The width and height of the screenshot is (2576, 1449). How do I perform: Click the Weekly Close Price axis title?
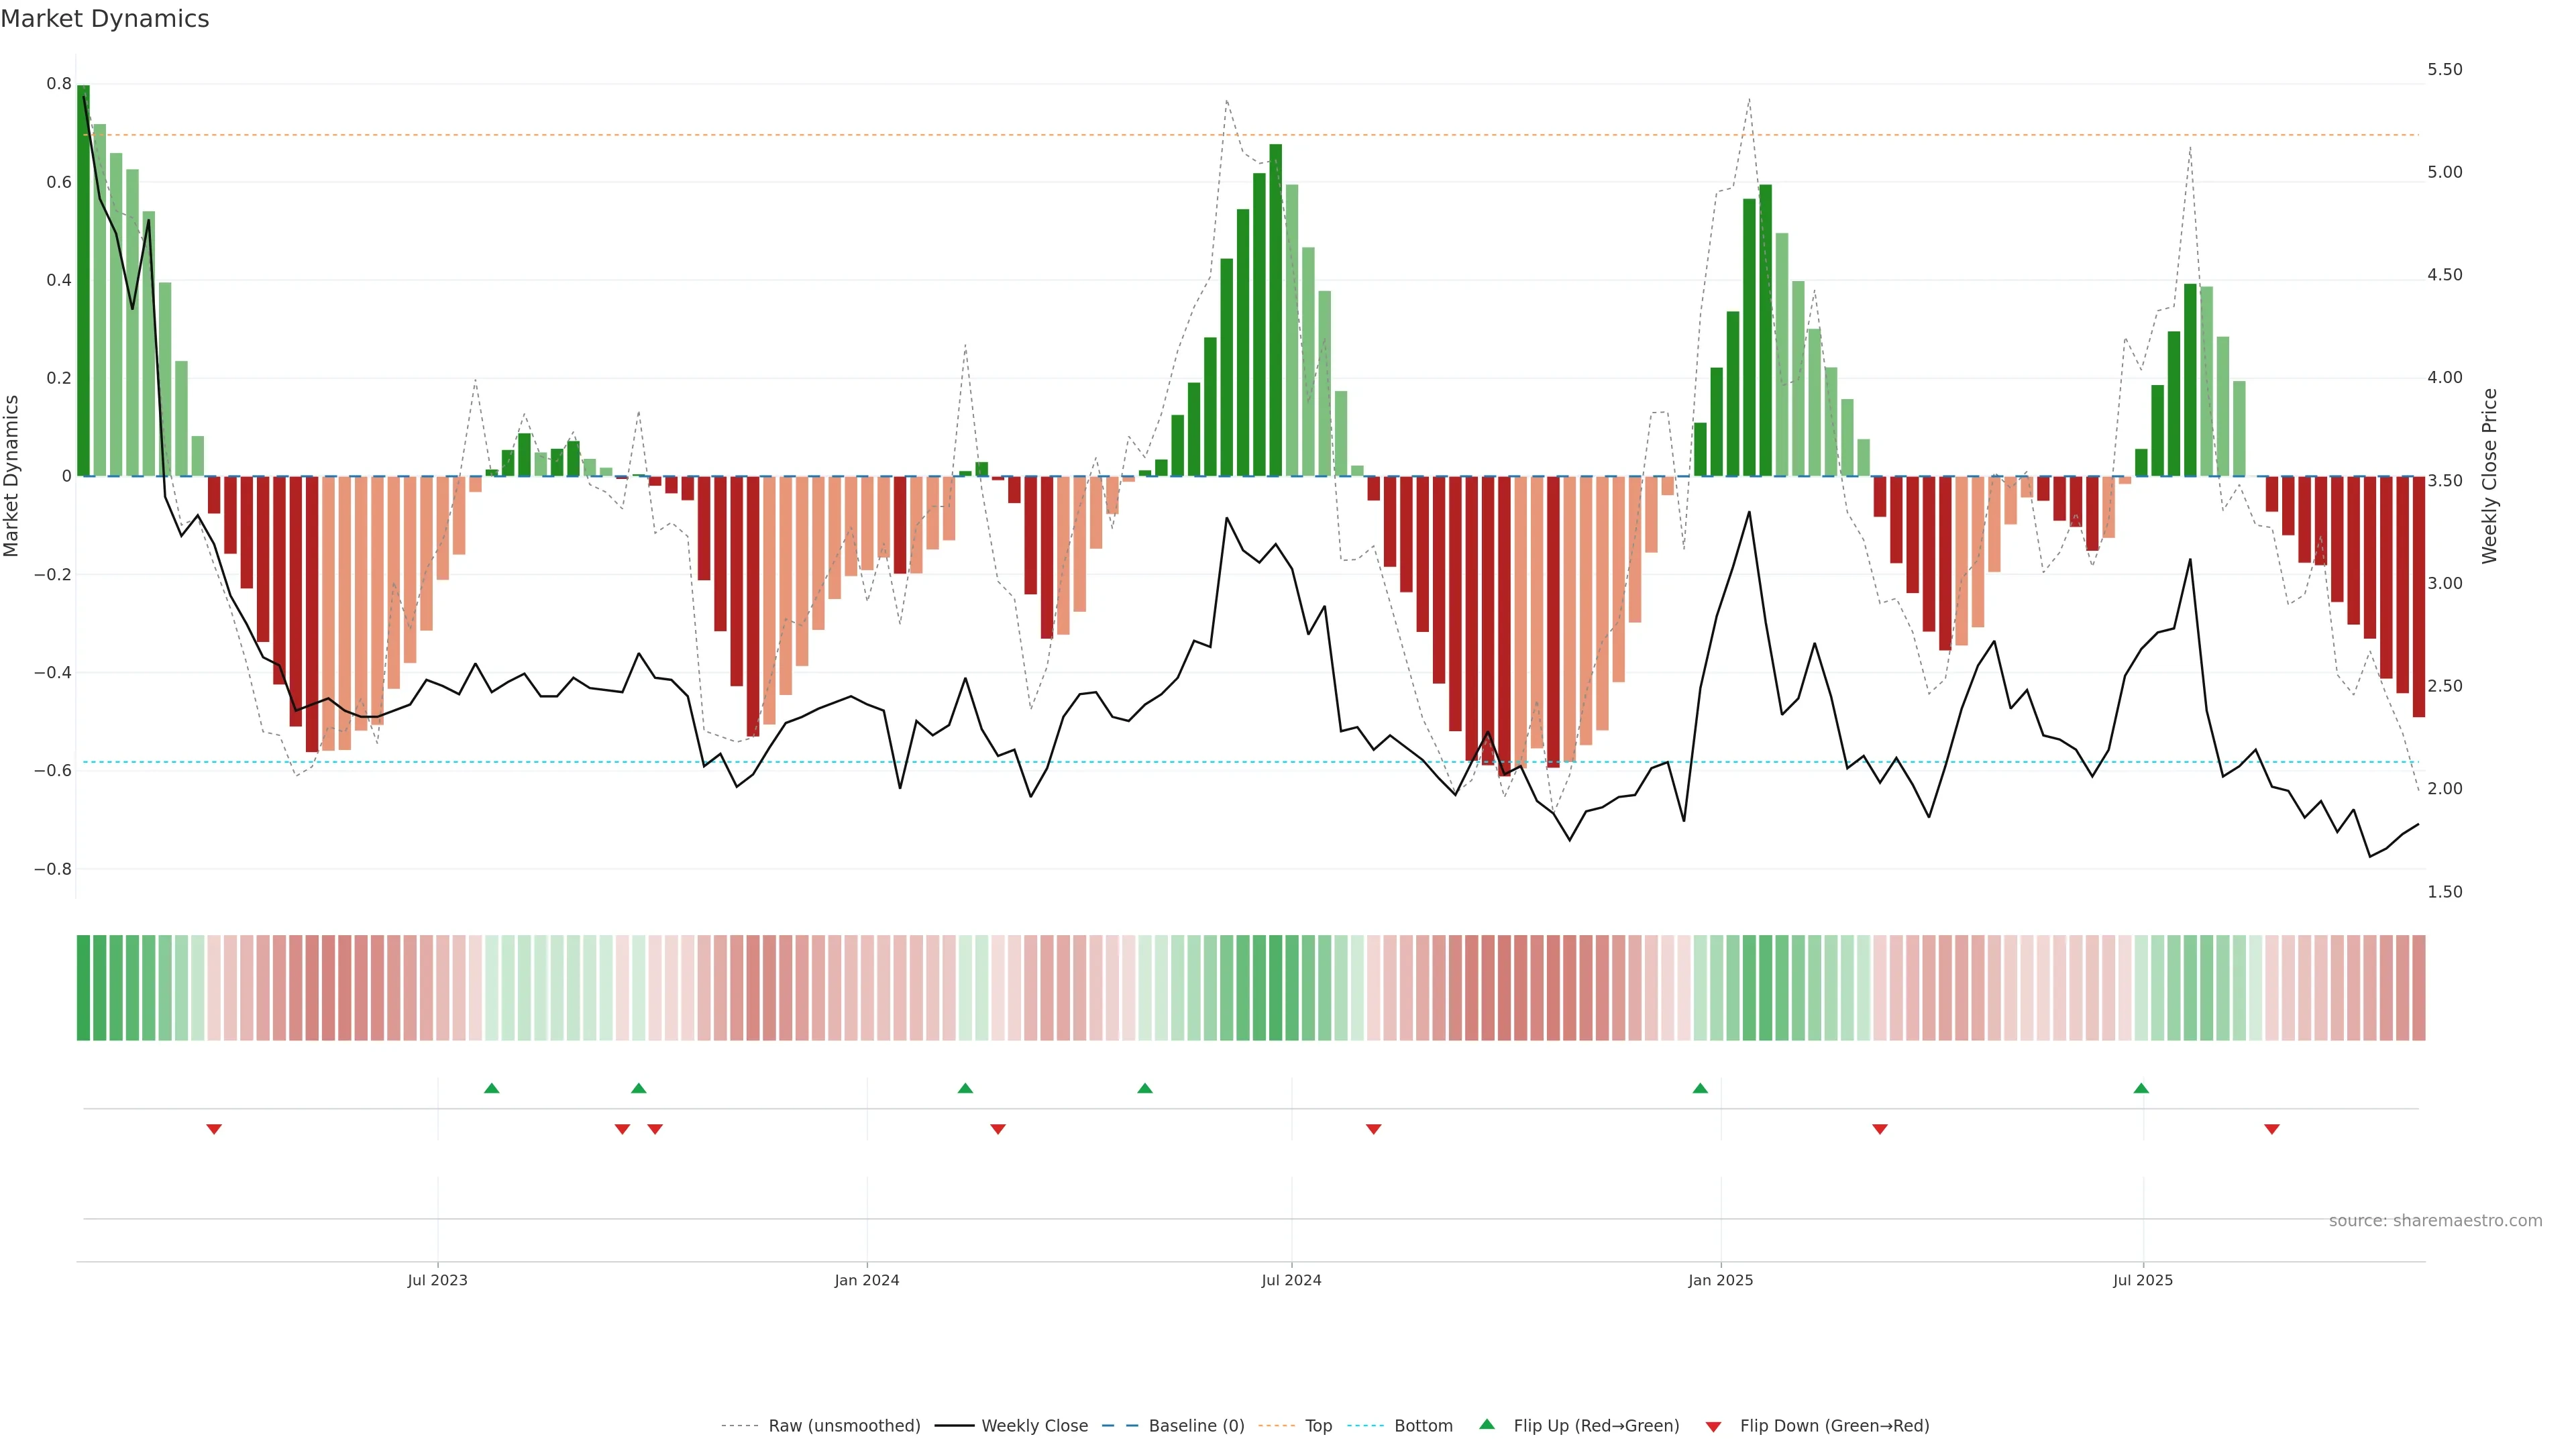point(2489,476)
